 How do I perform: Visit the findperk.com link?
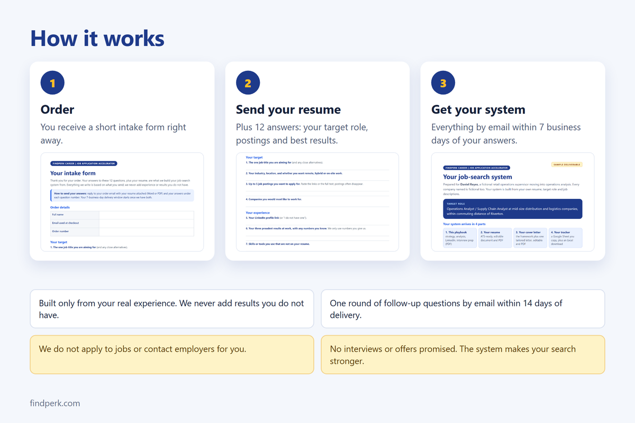pos(55,403)
